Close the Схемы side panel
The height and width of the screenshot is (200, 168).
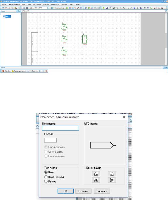[20, 11]
